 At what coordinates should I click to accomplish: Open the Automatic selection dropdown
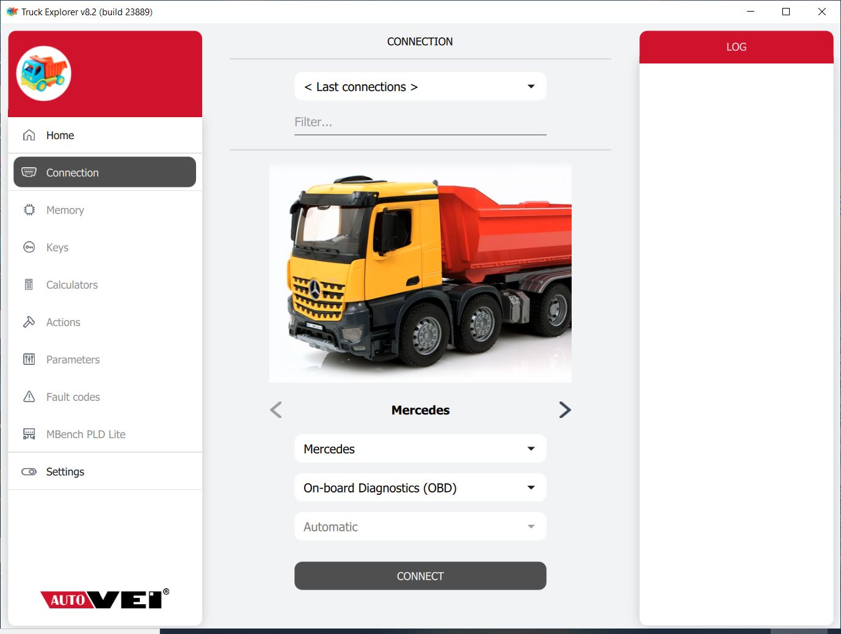pyautogui.click(x=420, y=527)
